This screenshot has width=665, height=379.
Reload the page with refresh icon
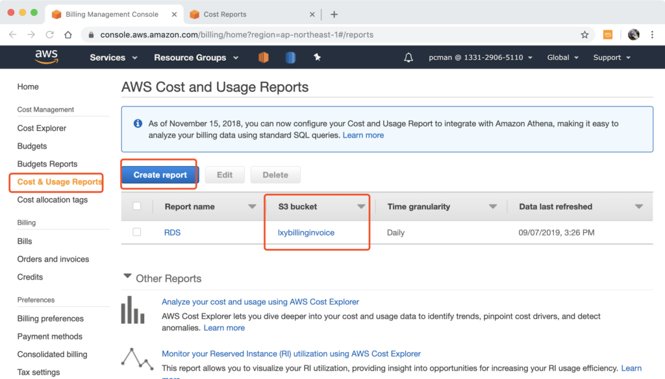point(49,35)
